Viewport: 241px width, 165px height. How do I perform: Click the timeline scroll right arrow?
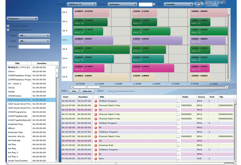pos(227,87)
